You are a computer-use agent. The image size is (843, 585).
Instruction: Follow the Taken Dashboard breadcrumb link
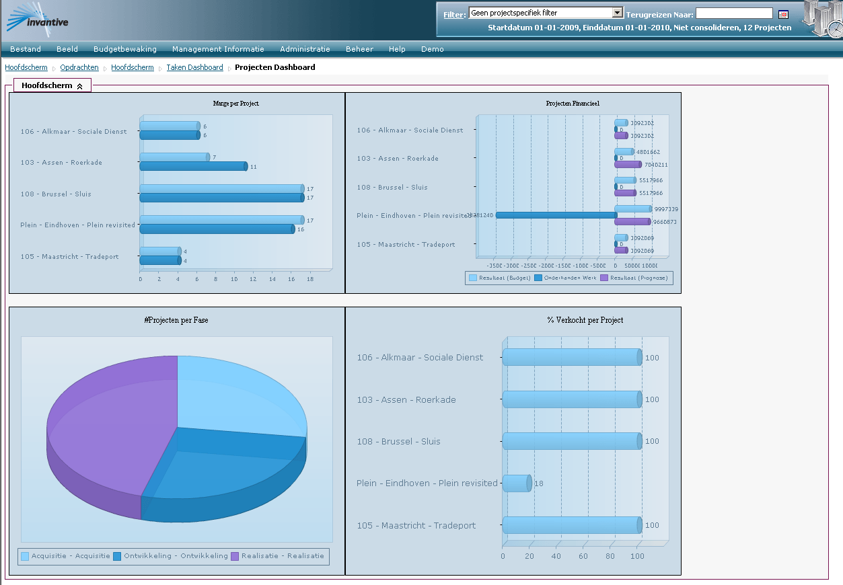194,67
